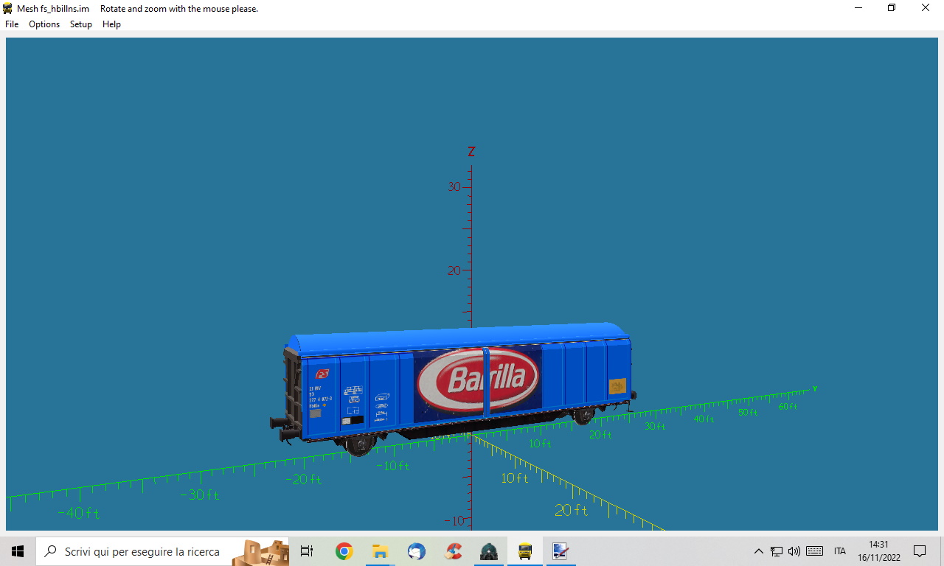Open Task View from the taskbar
Viewport: 944px width, 566px height.
tap(307, 551)
